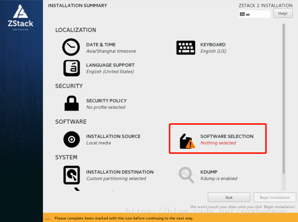Click 'Local media' status text

pyautogui.click(x=98, y=143)
